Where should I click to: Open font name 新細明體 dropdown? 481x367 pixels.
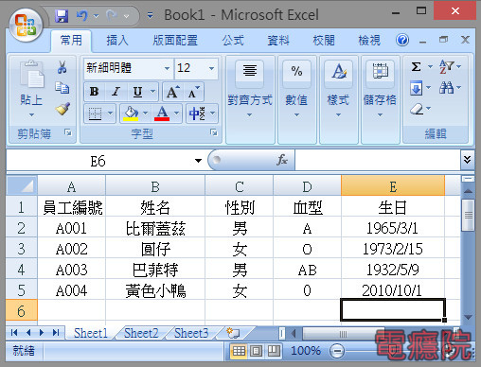point(167,68)
